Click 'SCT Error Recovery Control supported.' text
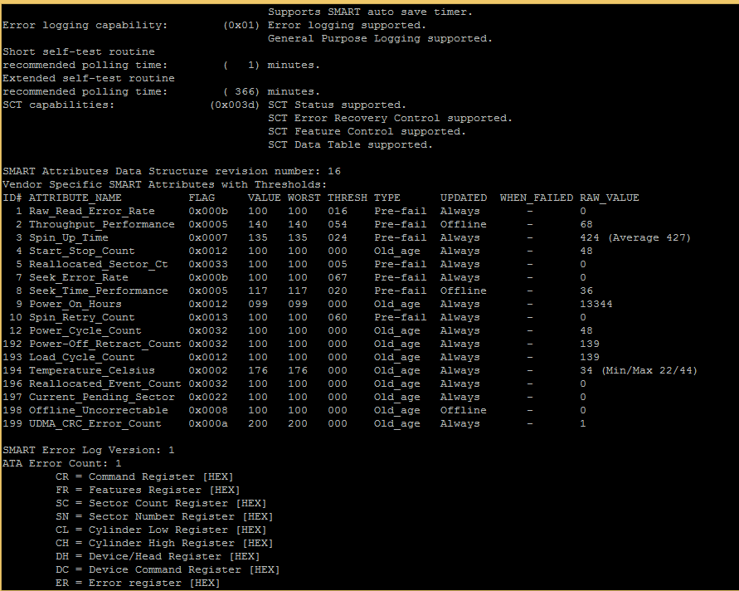 (x=390, y=118)
